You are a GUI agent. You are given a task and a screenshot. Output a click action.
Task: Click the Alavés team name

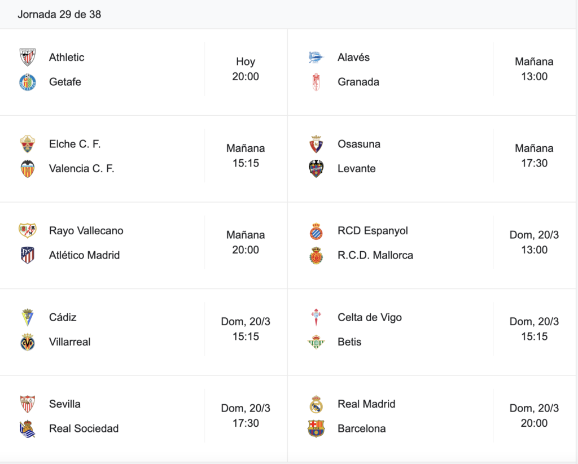point(353,58)
